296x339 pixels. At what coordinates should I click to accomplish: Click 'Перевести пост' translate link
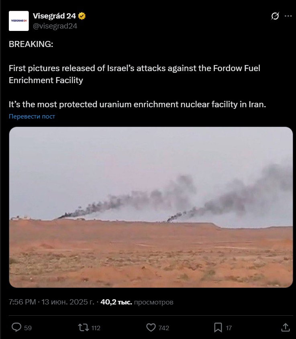pyautogui.click(x=32, y=116)
